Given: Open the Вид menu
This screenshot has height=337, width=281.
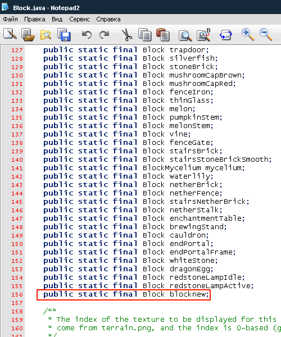Looking at the screenshot, I should [x=57, y=19].
